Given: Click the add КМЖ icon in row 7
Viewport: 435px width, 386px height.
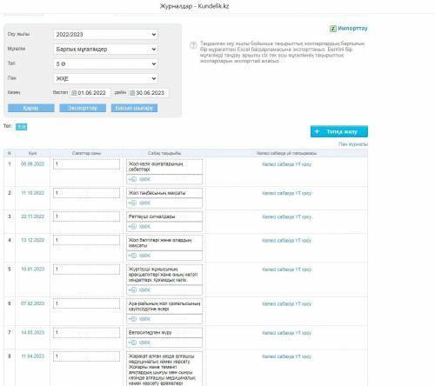Looking at the screenshot, I should point(132,343).
